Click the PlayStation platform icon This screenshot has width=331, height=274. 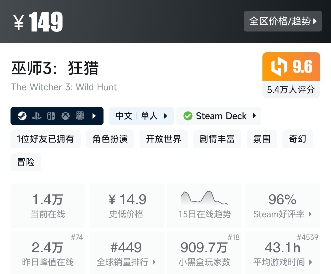[x=37, y=116]
